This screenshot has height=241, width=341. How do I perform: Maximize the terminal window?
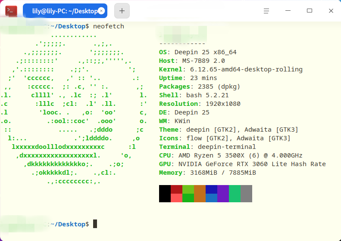point(310,11)
